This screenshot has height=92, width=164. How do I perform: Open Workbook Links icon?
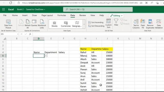tap(42, 21)
